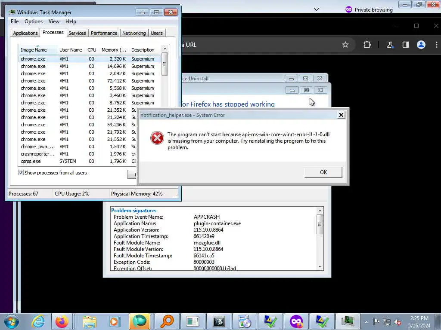Screen dimensions: 441x330
Task: Switch to Task Manager taskbar icon
Action: click(x=348, y=321)
